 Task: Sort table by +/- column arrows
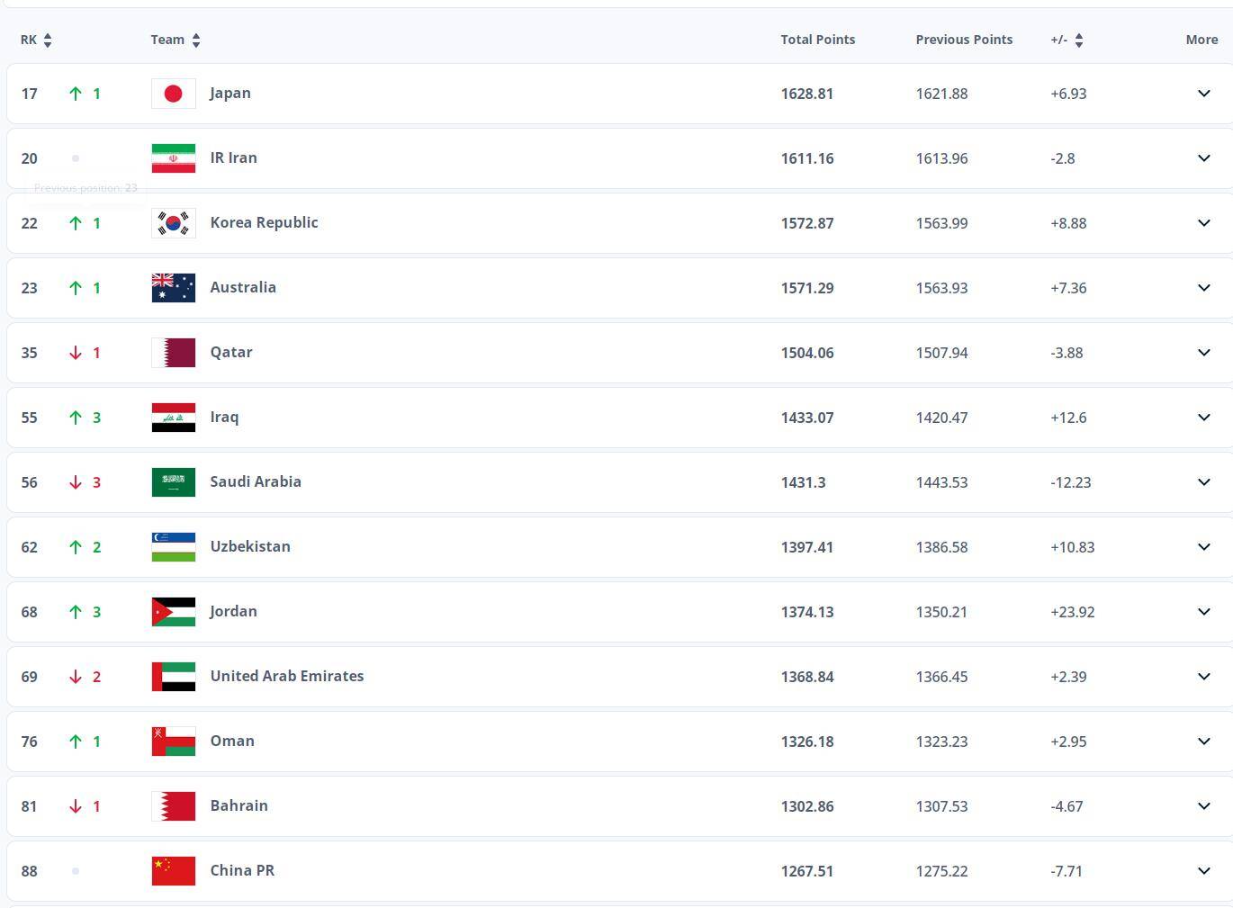(x=1079, y=40)
